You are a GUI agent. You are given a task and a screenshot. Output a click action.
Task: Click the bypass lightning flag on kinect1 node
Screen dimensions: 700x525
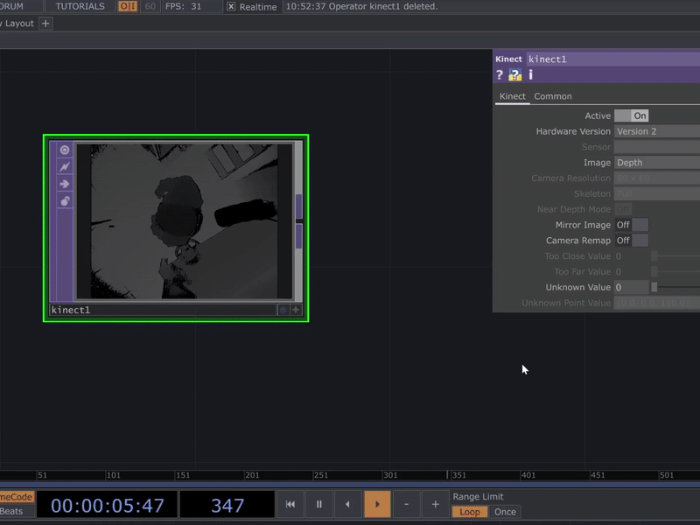[x=66, y=166]
